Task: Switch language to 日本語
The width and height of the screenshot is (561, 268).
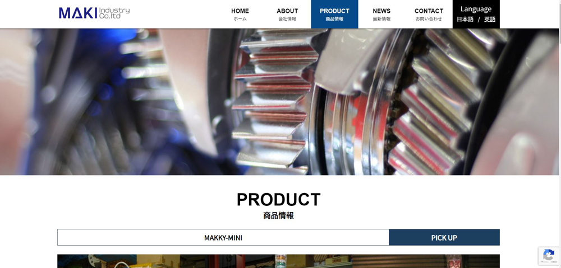Action: pyautogui.click(x=465, y=20)
